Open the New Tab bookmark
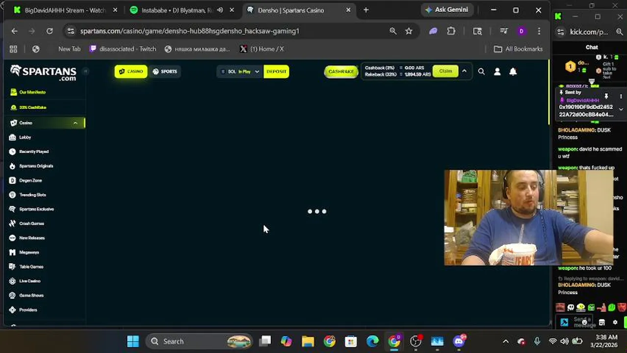627x353 pixels. 69,49
